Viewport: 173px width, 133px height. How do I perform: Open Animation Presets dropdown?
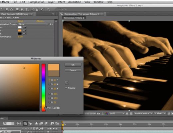(x=33, y=24)
